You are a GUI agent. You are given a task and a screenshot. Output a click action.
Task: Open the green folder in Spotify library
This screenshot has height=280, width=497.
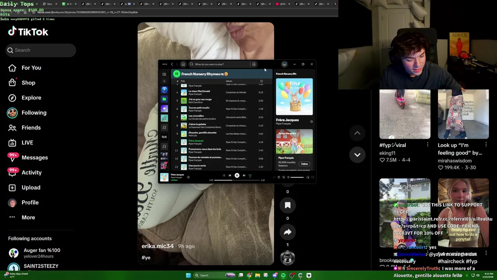[x=164, y=99]
